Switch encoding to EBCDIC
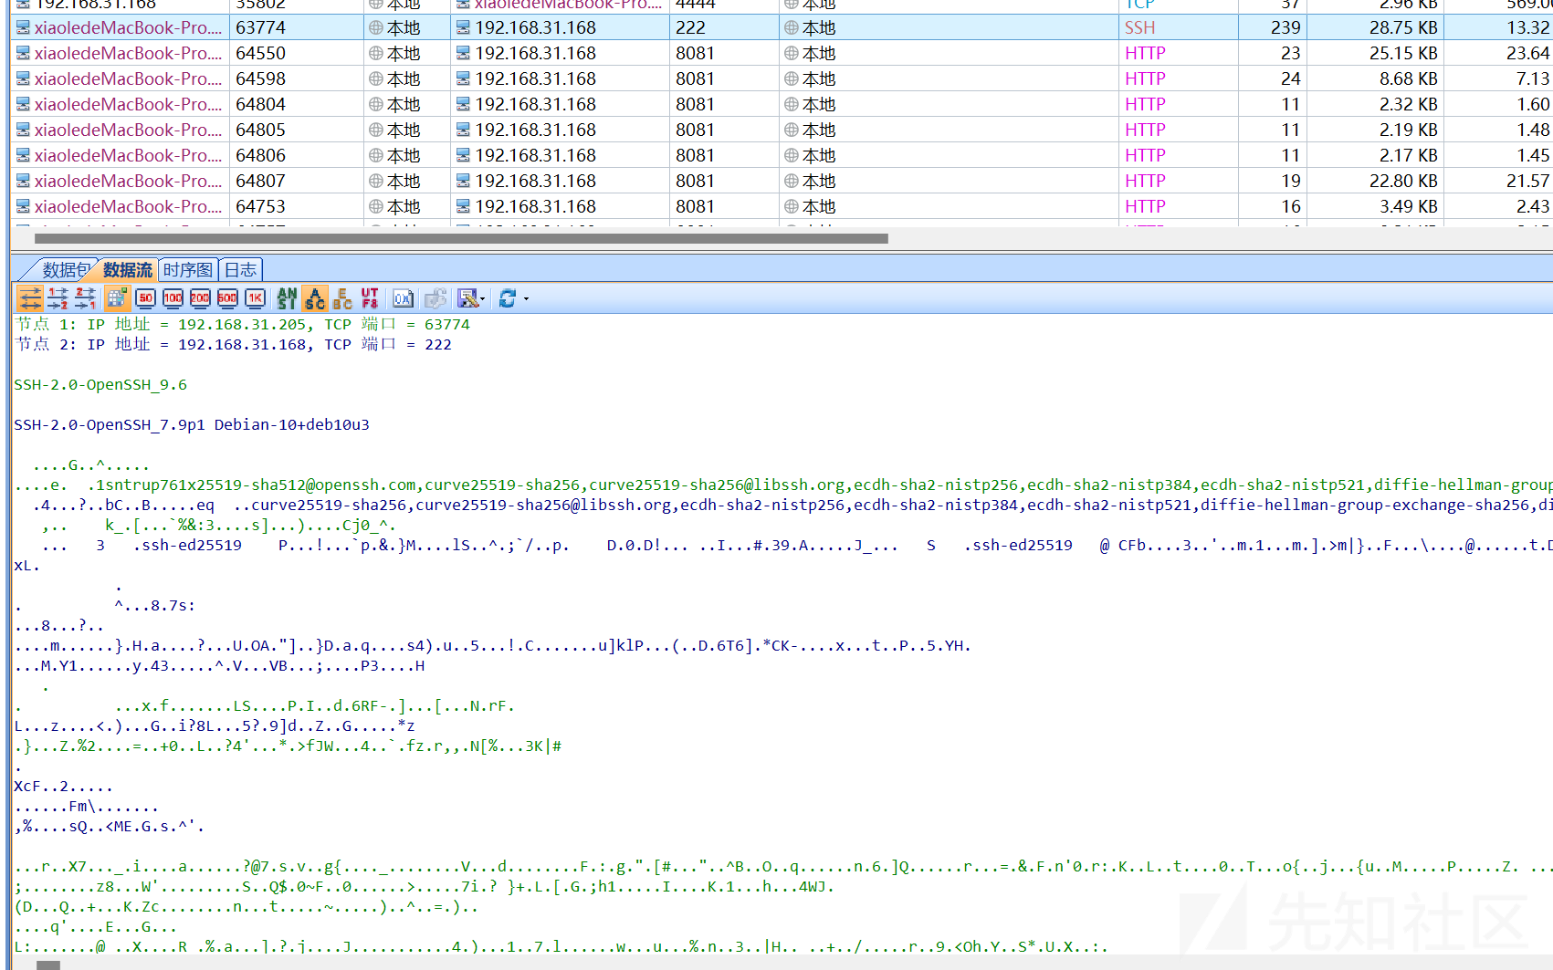The height and width of the screenshot is (970, 1553). (342, 297)
